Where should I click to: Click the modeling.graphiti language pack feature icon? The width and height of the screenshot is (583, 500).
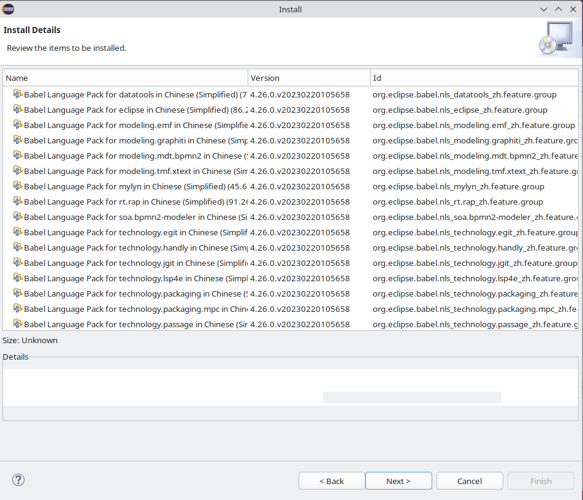point(18,140)
